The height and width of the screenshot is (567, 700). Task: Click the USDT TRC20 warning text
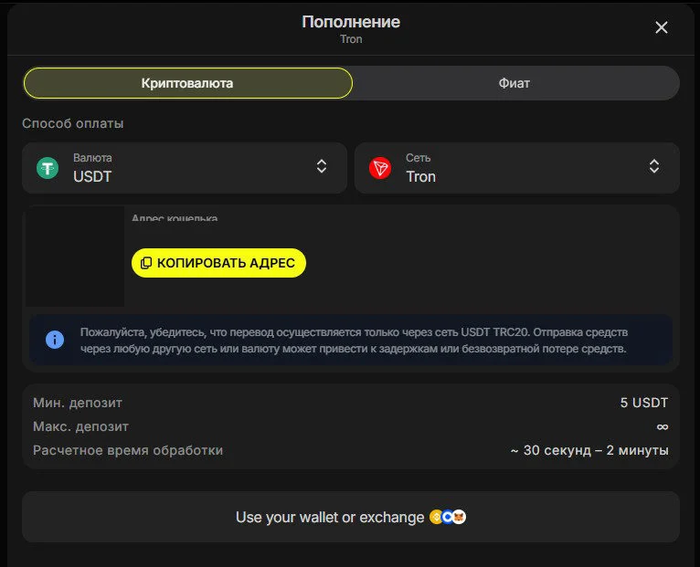coord(354,341)
